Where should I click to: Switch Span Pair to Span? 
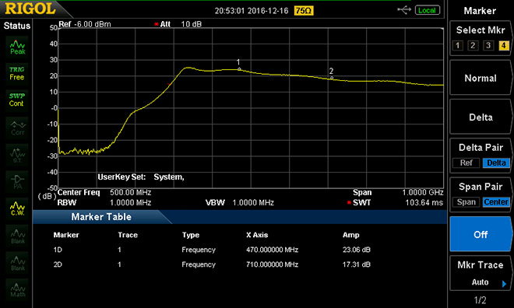point(466,202)
